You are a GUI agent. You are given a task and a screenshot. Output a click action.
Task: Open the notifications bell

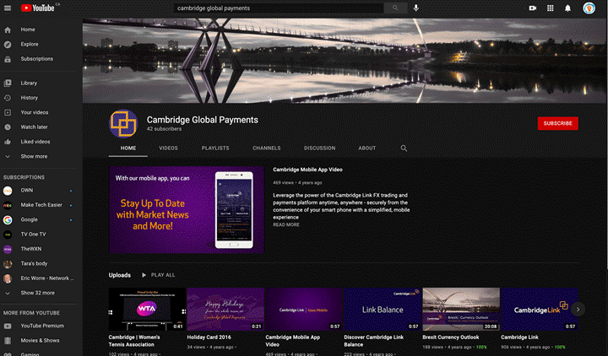click(567, 8)
